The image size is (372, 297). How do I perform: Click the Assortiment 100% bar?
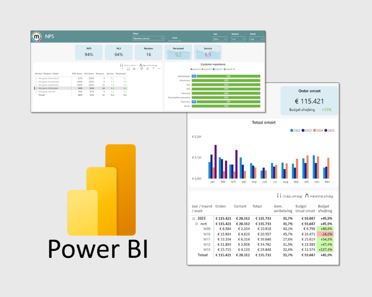coord(226,81)
